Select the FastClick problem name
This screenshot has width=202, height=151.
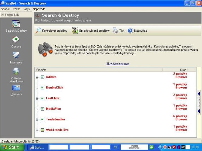tap(52, 98)
